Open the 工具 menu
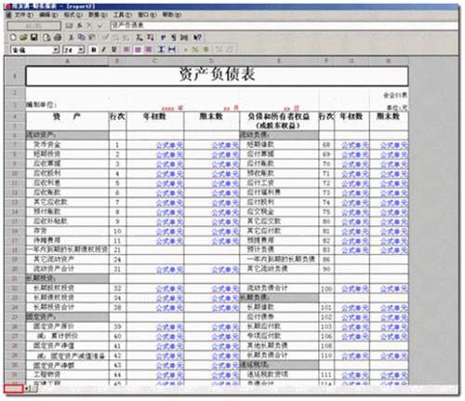 pyautogui.click(x=122, y=15)
